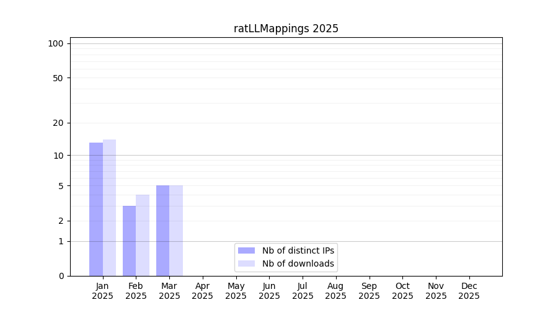Select the 'Nb of downloads' legend label
The image size is (558, 310).
298,263
